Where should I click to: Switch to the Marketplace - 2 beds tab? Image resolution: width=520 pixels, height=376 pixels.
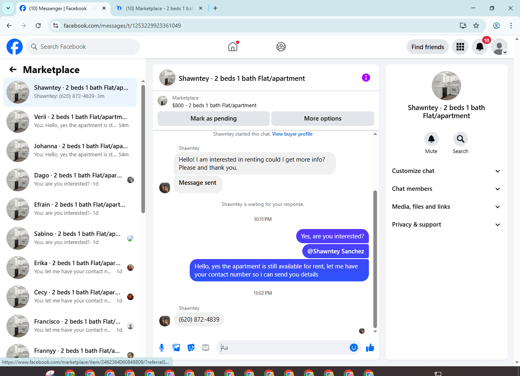(x=159, y=8)
